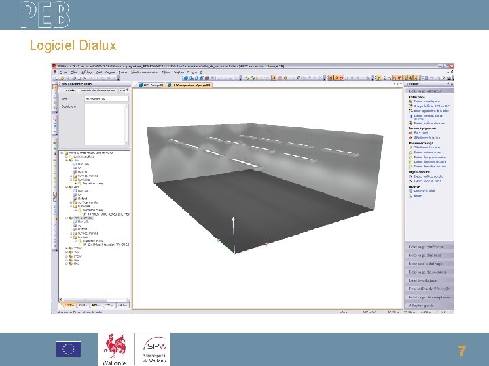Click the New project icon in toolbar
The width and height of the screenshot is (489, 366).
point(56,78)
